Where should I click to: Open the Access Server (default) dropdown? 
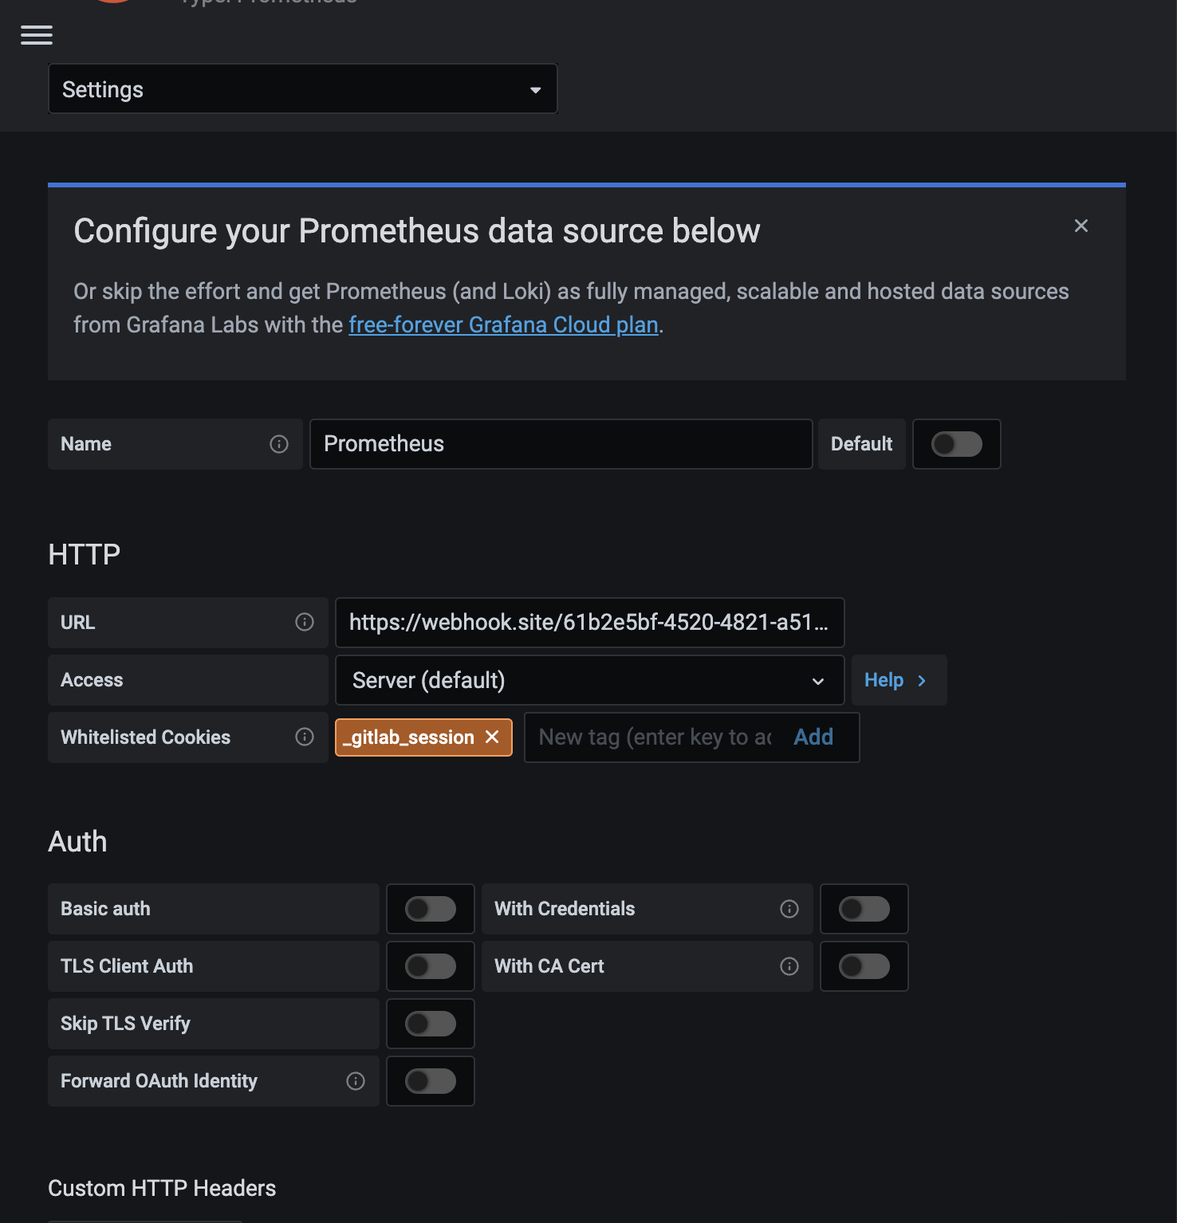point(589,680)
